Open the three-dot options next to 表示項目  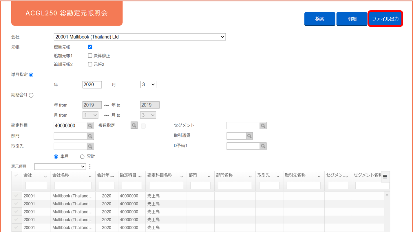tap(90, 167)
